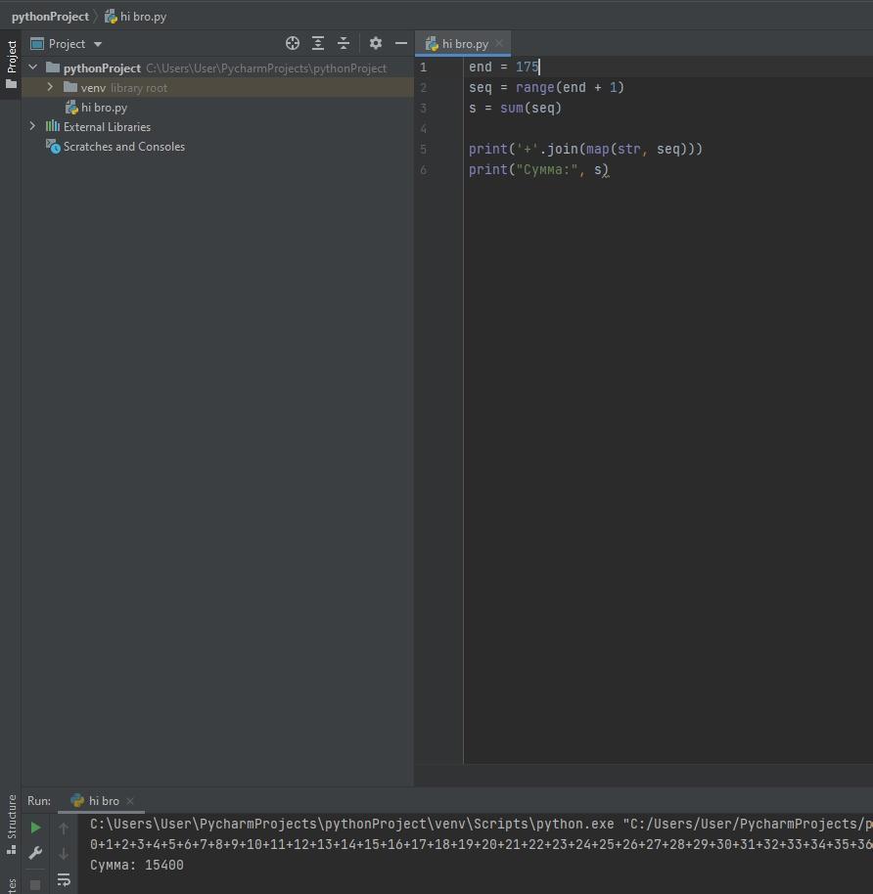Select the 'hi bro' Run tab
This screenshot has width=873, height=894.
[103, 801]
